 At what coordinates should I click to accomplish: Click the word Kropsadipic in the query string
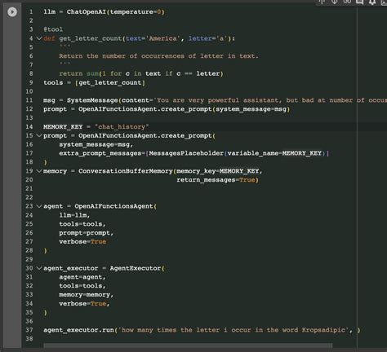point(323,330)
